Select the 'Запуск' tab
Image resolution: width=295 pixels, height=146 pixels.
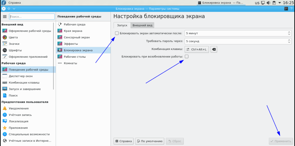[122, 25]
